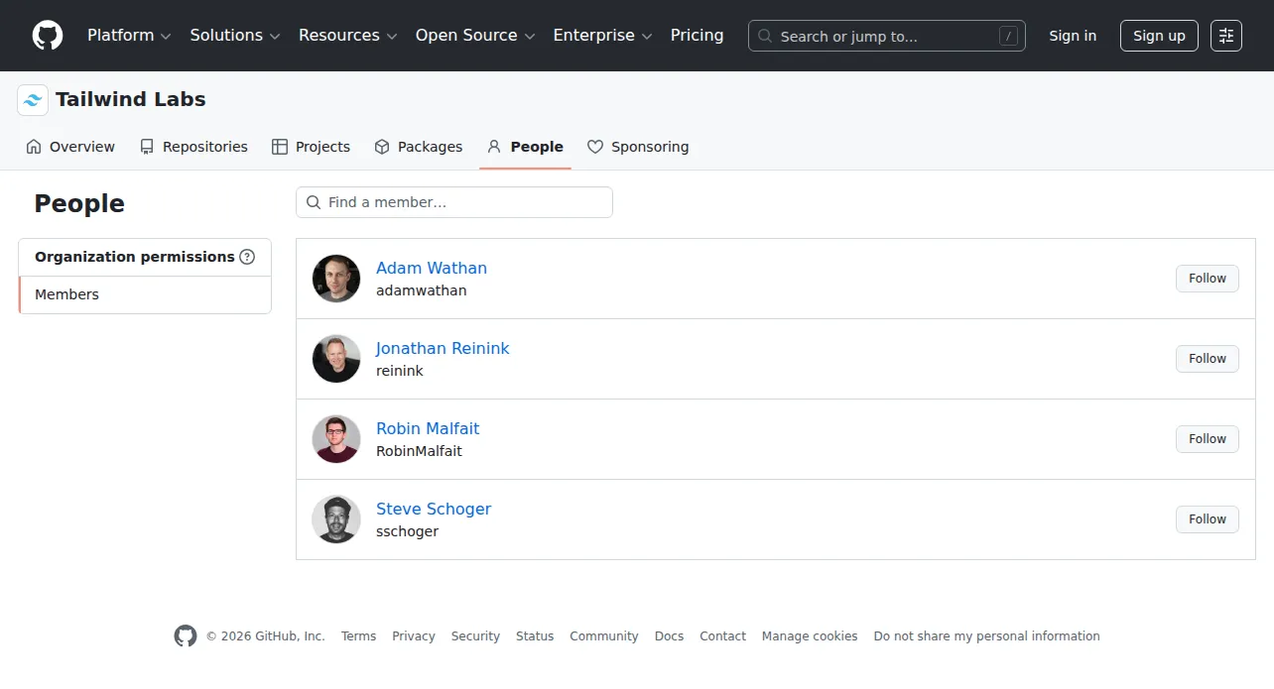Click the Search or jump to field

coord(887,36)
